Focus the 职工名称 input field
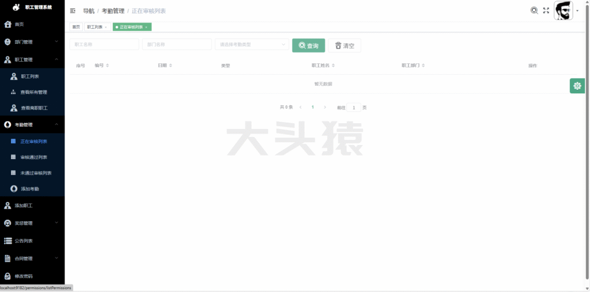The width and height of the screenshot is (590, 292). (x=104, y=44)
